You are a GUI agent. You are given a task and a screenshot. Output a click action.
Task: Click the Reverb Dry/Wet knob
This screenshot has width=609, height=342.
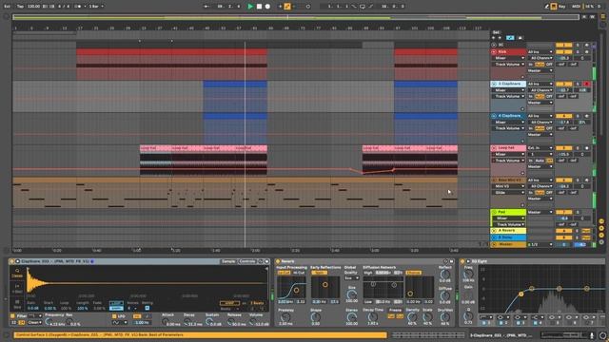(445, 317)
